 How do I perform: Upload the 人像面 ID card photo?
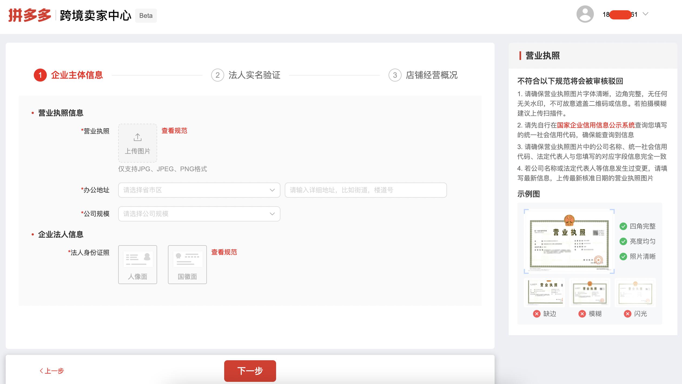click(138, 264)
